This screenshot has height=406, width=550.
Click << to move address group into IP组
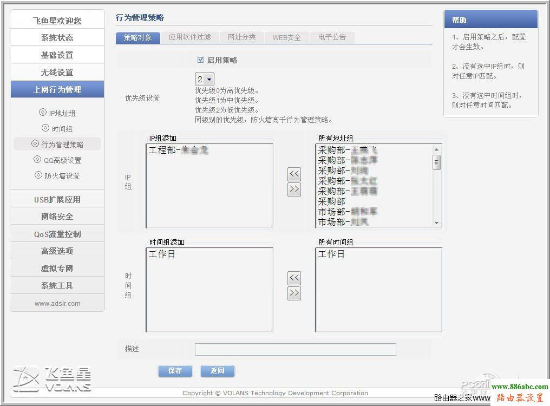tap(294, 174)
